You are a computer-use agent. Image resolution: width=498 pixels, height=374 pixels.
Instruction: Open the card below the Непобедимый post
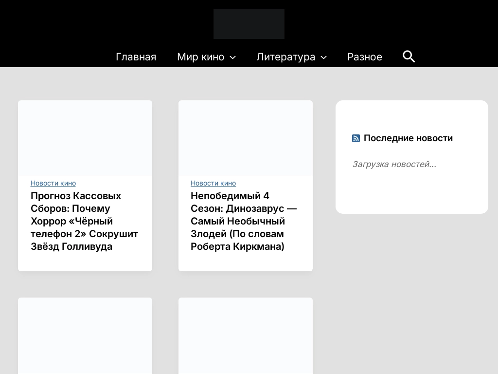coord(246,336)
